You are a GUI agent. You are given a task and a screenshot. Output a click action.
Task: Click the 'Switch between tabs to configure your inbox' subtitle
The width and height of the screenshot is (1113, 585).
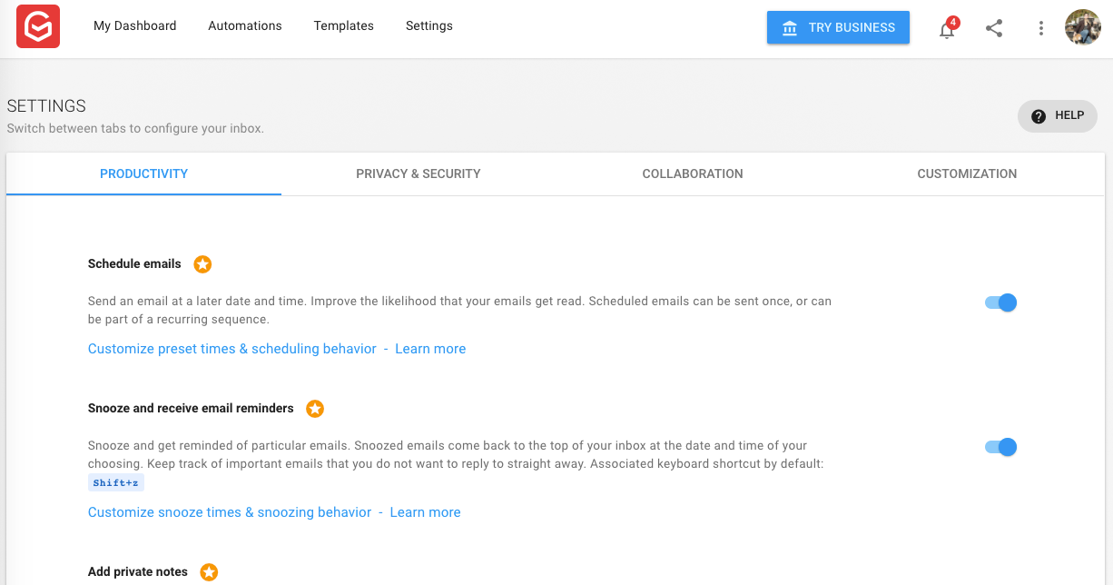click(135, 129)
